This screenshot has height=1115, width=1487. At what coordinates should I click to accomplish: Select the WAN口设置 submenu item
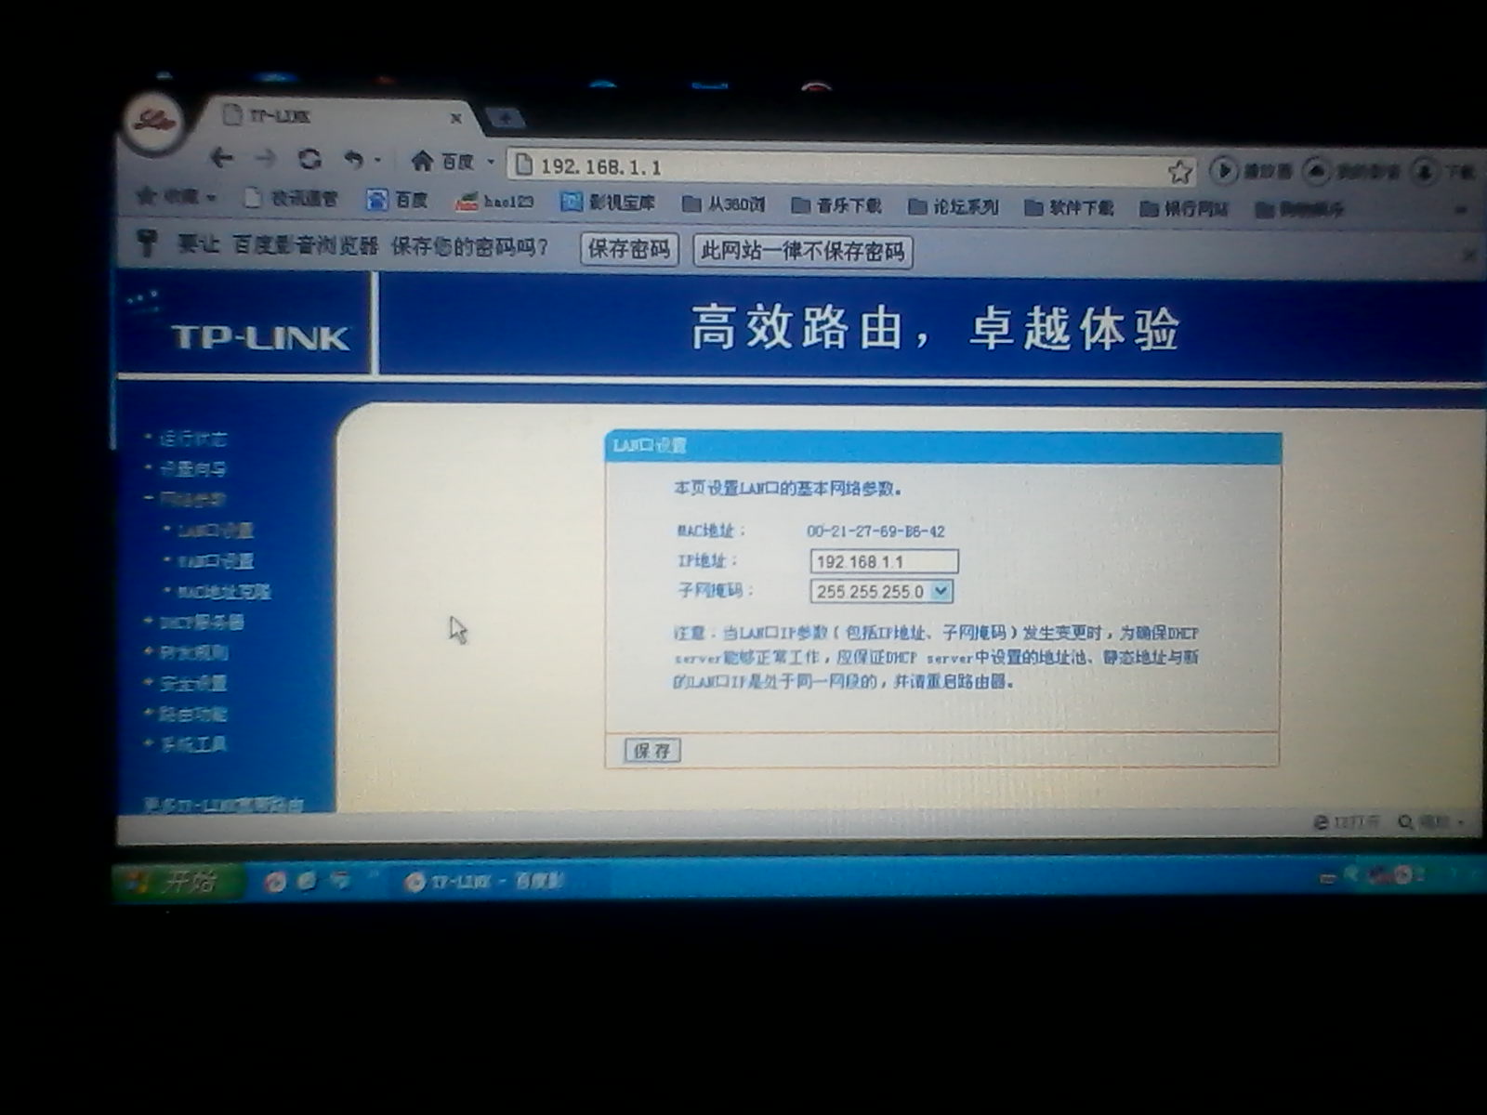(216, 560)
